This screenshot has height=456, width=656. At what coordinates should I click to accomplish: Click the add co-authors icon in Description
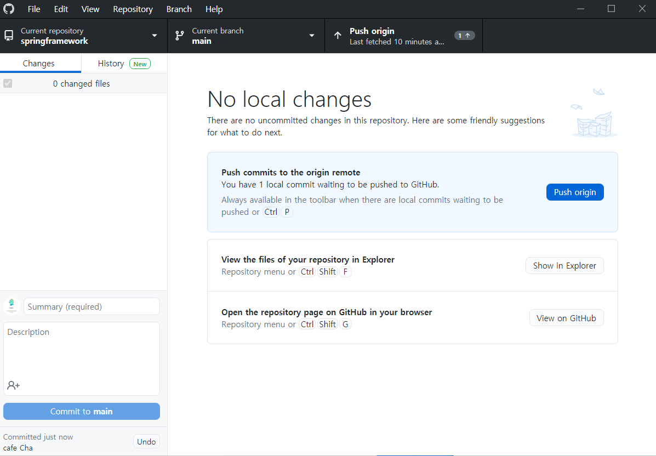tap(13, 385)
